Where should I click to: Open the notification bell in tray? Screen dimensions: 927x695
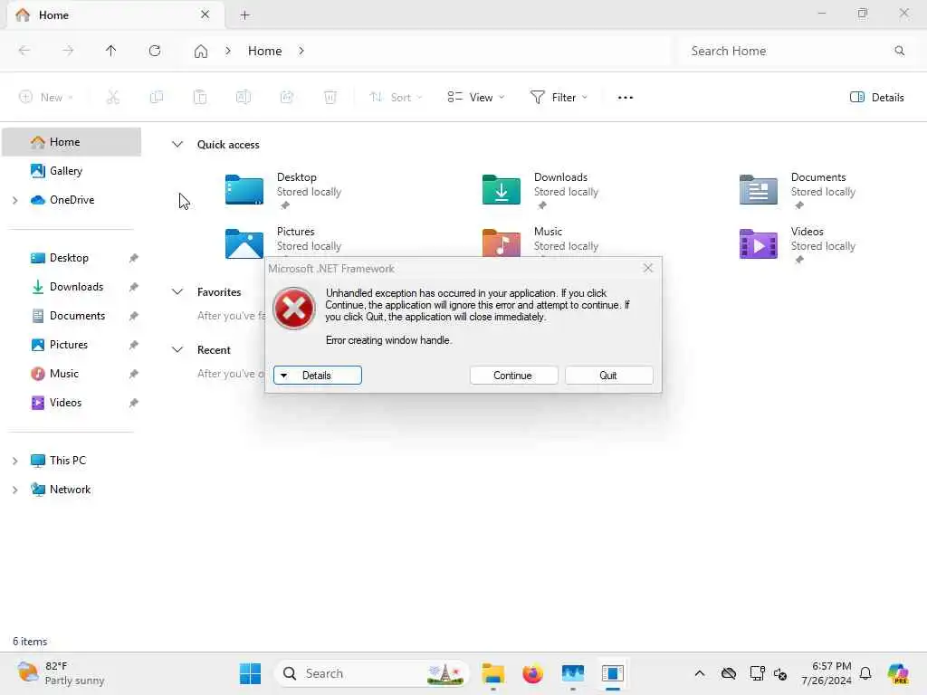click(865, 673)
